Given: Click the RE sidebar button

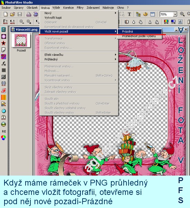Looking at the screenshot, I should 4,131.
